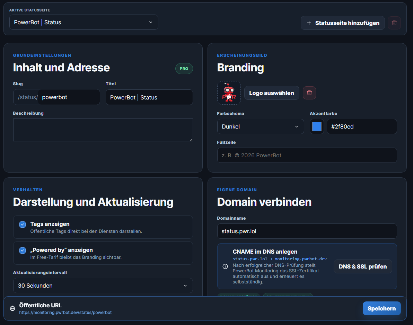
Task: Open the public URL monitoring.pwrbot.dev link
Action: pos(65,313)
